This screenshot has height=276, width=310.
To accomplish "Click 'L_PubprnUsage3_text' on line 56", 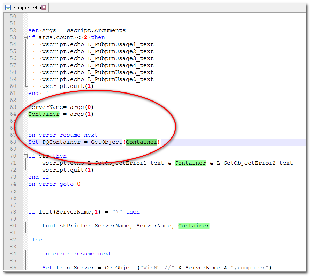I will click(x=120, y=58).
